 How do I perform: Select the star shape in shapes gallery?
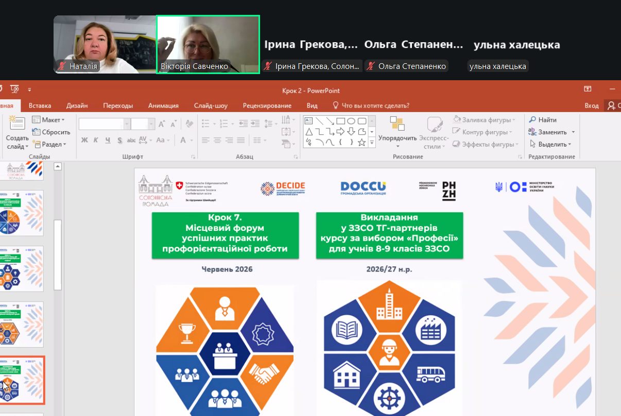(361, 142)
